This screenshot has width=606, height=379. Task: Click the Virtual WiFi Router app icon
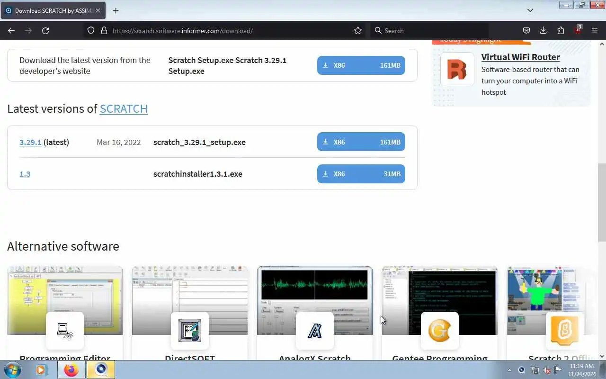[457, 69]
